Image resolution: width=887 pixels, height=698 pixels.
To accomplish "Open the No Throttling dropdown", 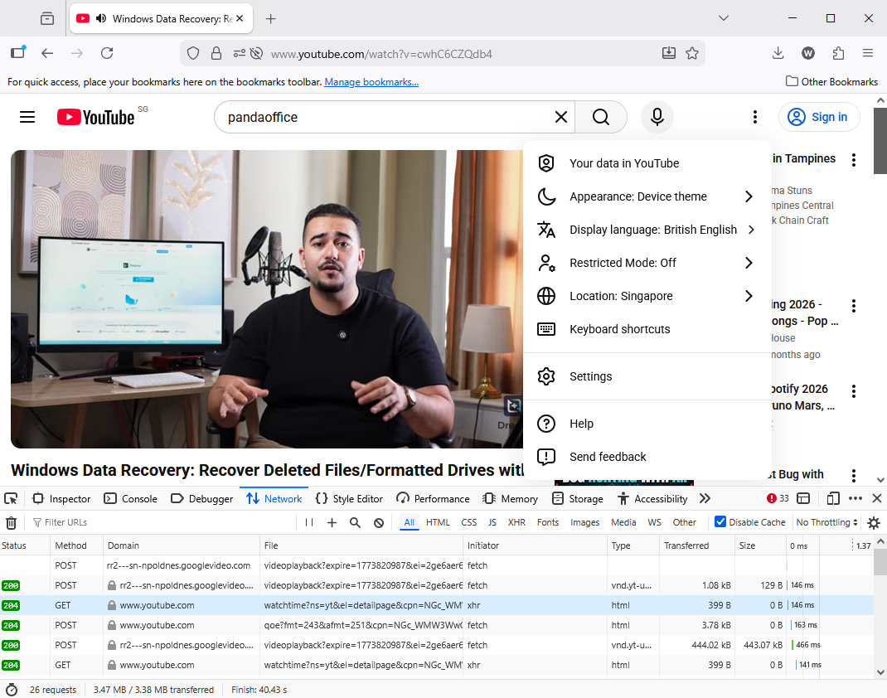I will click(826, 522).
